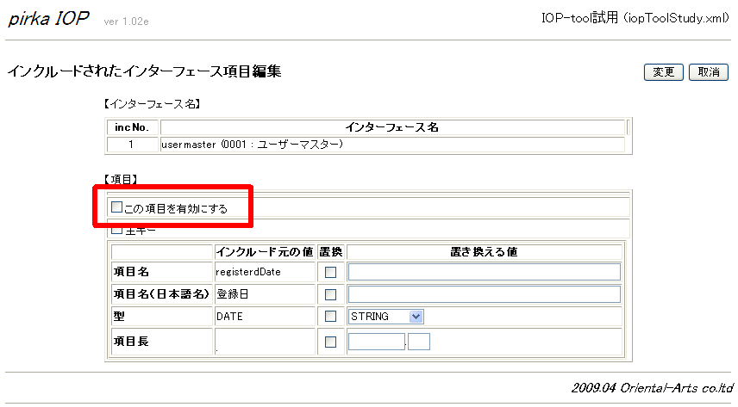Click the インターフェース名 column header
Image resolution: width=738 pixels, height=407 pixels.
[x=391, y=127]
